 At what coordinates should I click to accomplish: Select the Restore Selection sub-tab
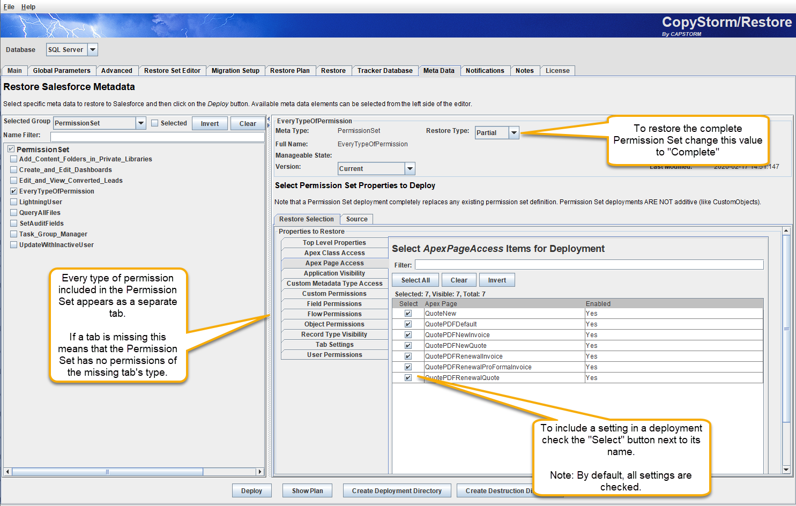(307, 219)
